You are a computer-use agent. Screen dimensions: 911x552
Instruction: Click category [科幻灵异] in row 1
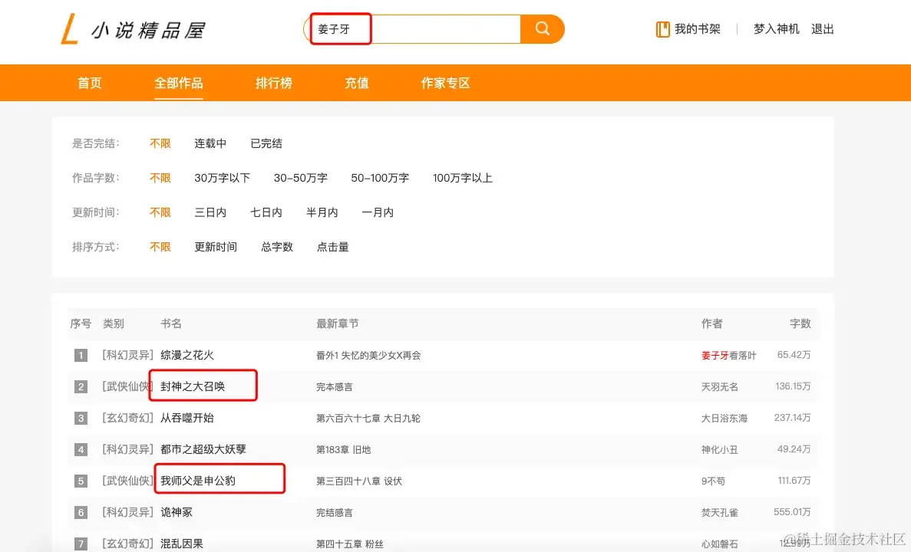pos(128,355)
